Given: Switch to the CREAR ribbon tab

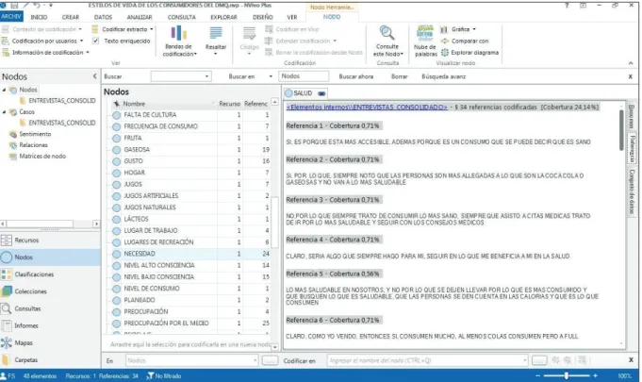Looking at the screenshot, I should (x=71, y=17).
